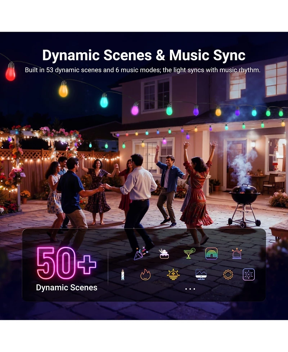
Task: Click the Dynamic Scenes label
Action: (x=67, y=288)
